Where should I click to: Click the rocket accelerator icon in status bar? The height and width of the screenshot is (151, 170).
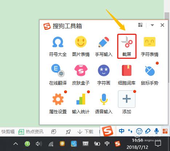[x=68, y=132]
